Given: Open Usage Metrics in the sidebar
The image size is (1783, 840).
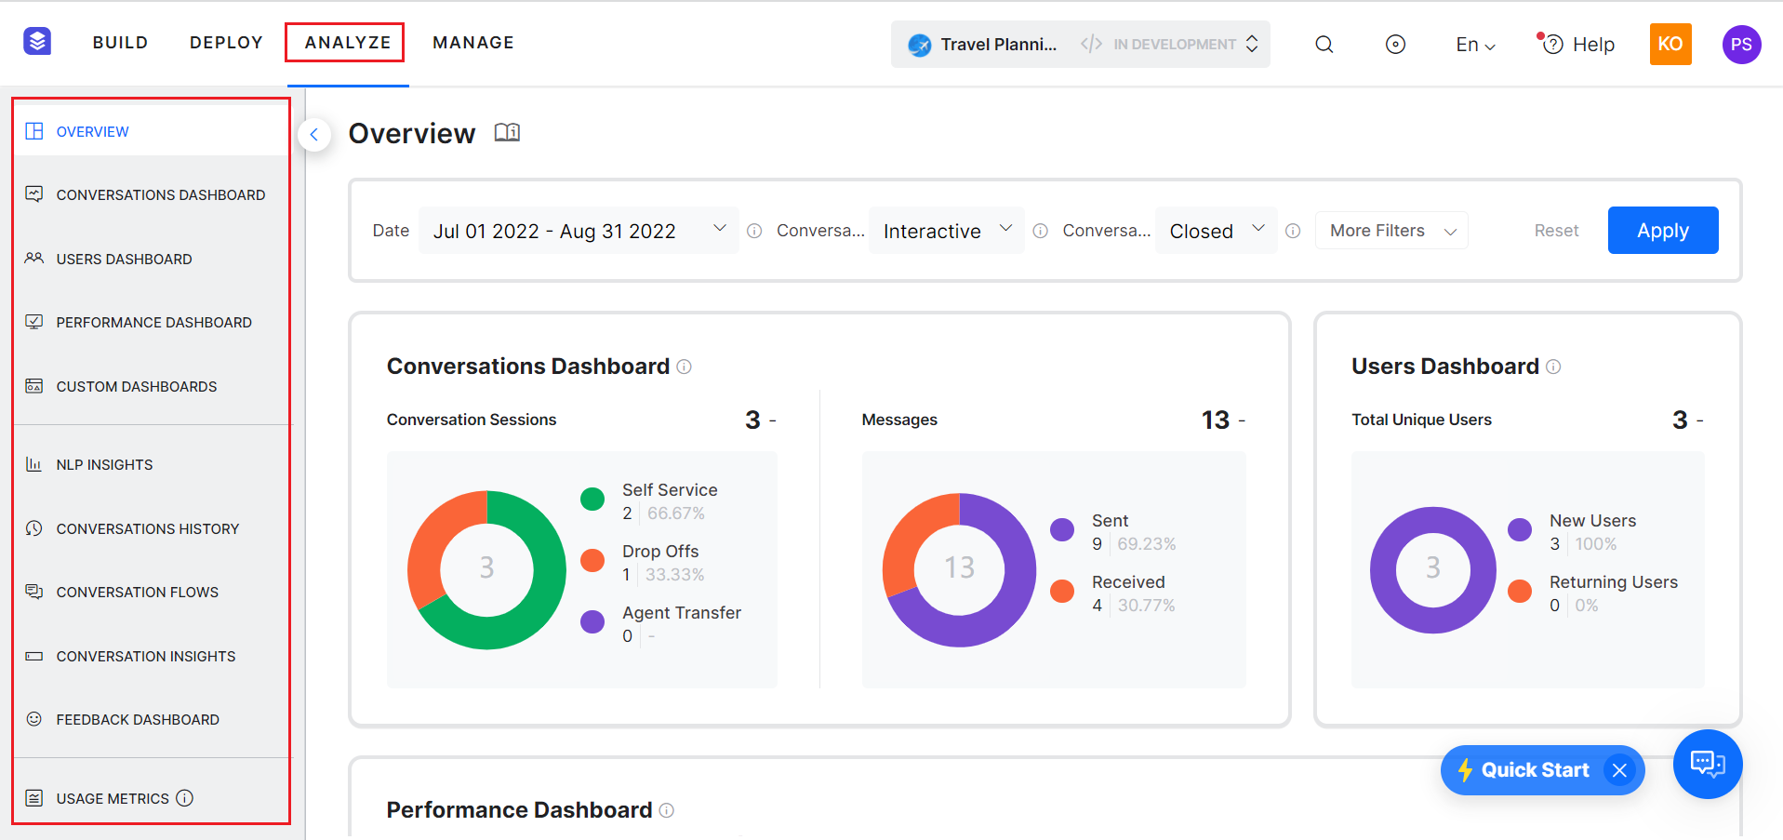Looking at the screenshot, I should coord(112,798).
